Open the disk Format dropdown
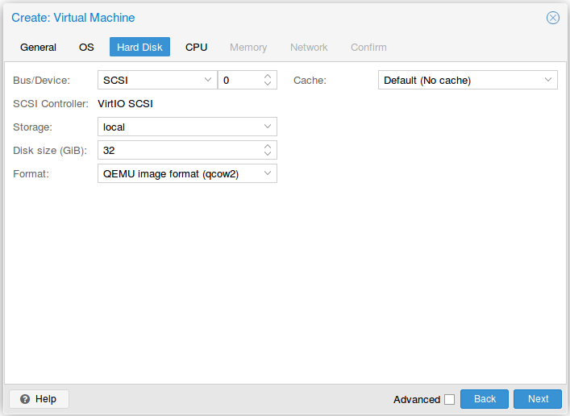 268,173
